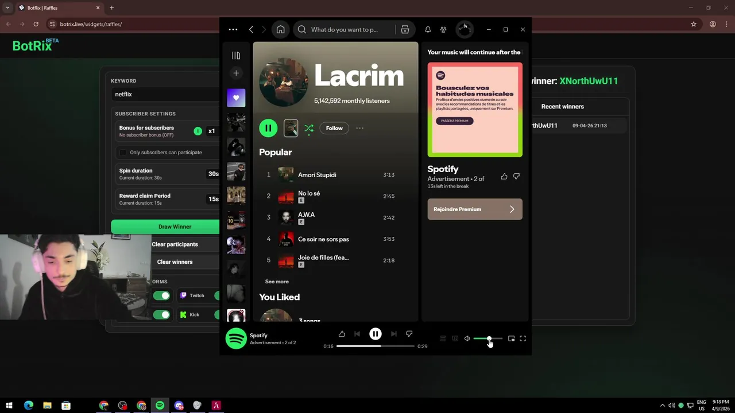Go back in Spotify navigation
735x413 pixels.
coord(251,29)
